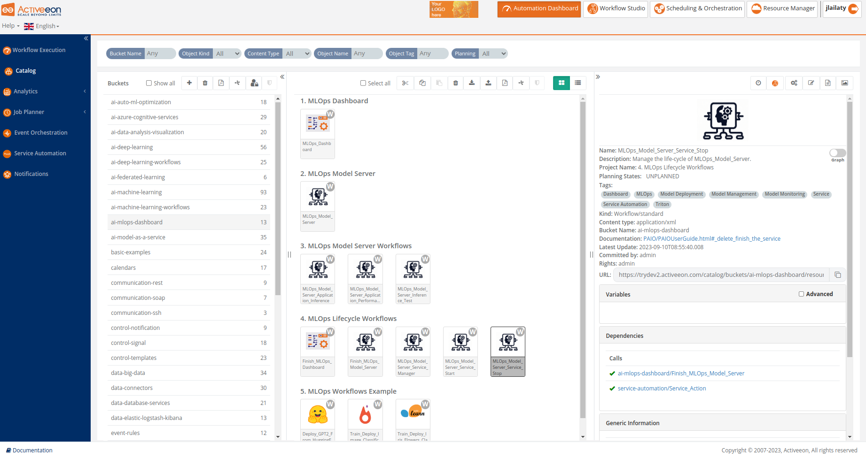Screen dimensions: 866x458
Task: Click the logout icon beside jlailaty
Action: [854, 9]
